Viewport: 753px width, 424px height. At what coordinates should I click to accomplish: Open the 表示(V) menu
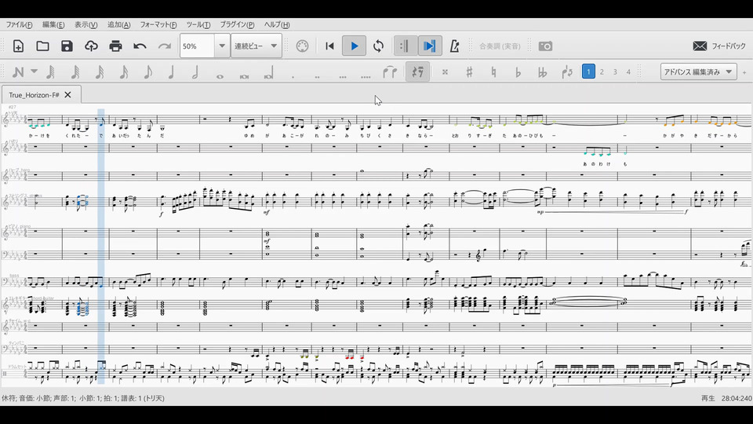(86, 24)
